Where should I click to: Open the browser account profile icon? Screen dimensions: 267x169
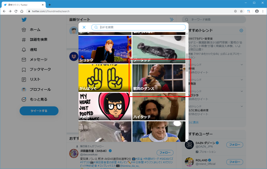[x=257, y=11]
